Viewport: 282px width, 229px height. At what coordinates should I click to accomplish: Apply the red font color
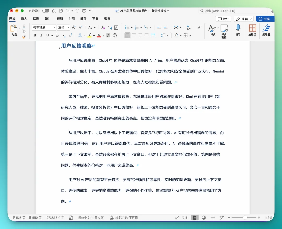99,35
